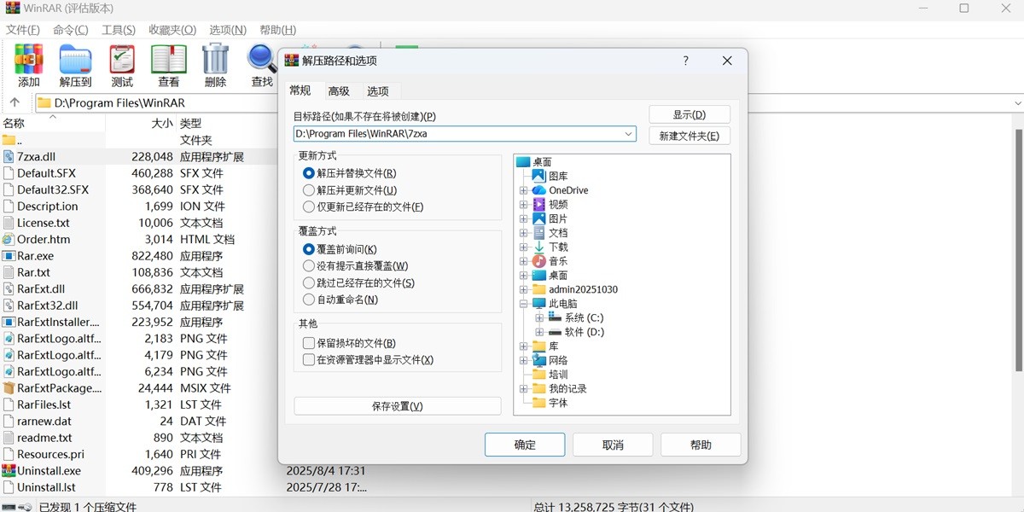Open the 工具 menu
Screen dimensions: 1024x512
117,29
